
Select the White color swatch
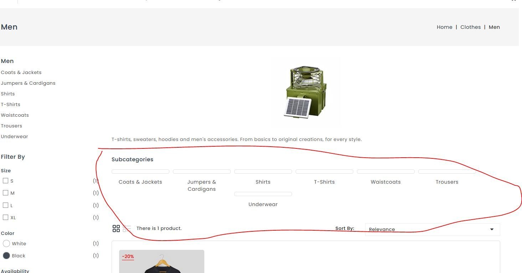click(6, 243)
